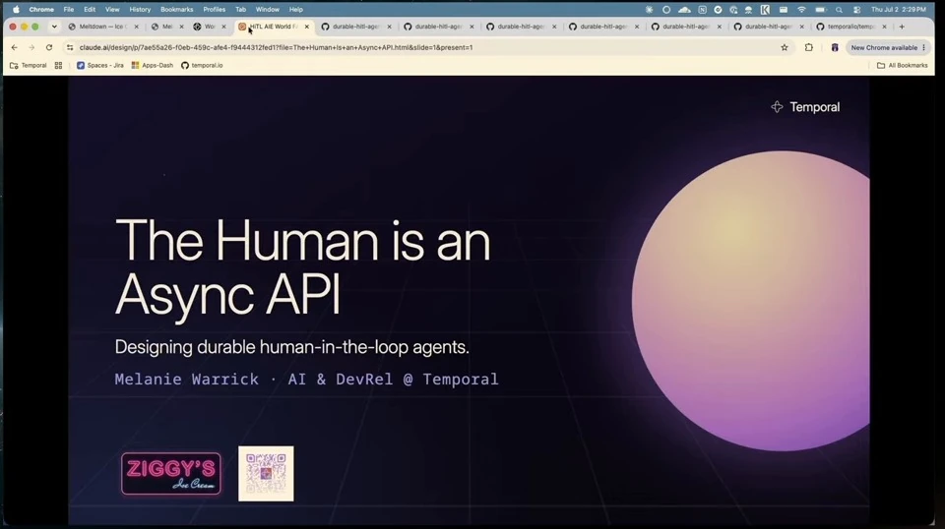Open a new tab with plus button
The width and height of the screenshot is (945, 529).
902,27
